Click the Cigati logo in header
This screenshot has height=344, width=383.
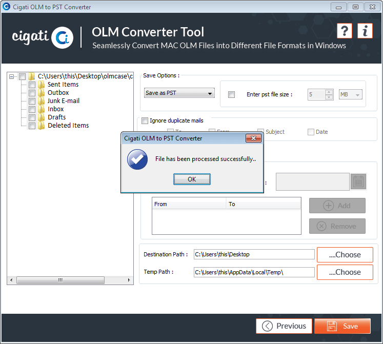43,37
